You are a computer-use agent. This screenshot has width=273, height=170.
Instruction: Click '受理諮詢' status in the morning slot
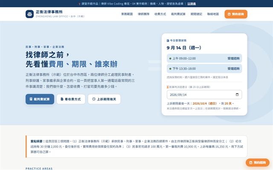click(233, 59)
